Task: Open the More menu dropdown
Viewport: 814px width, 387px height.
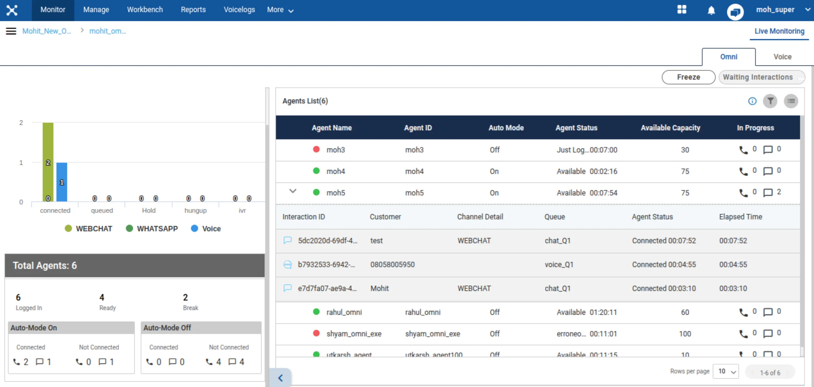Action: [280, 10]
